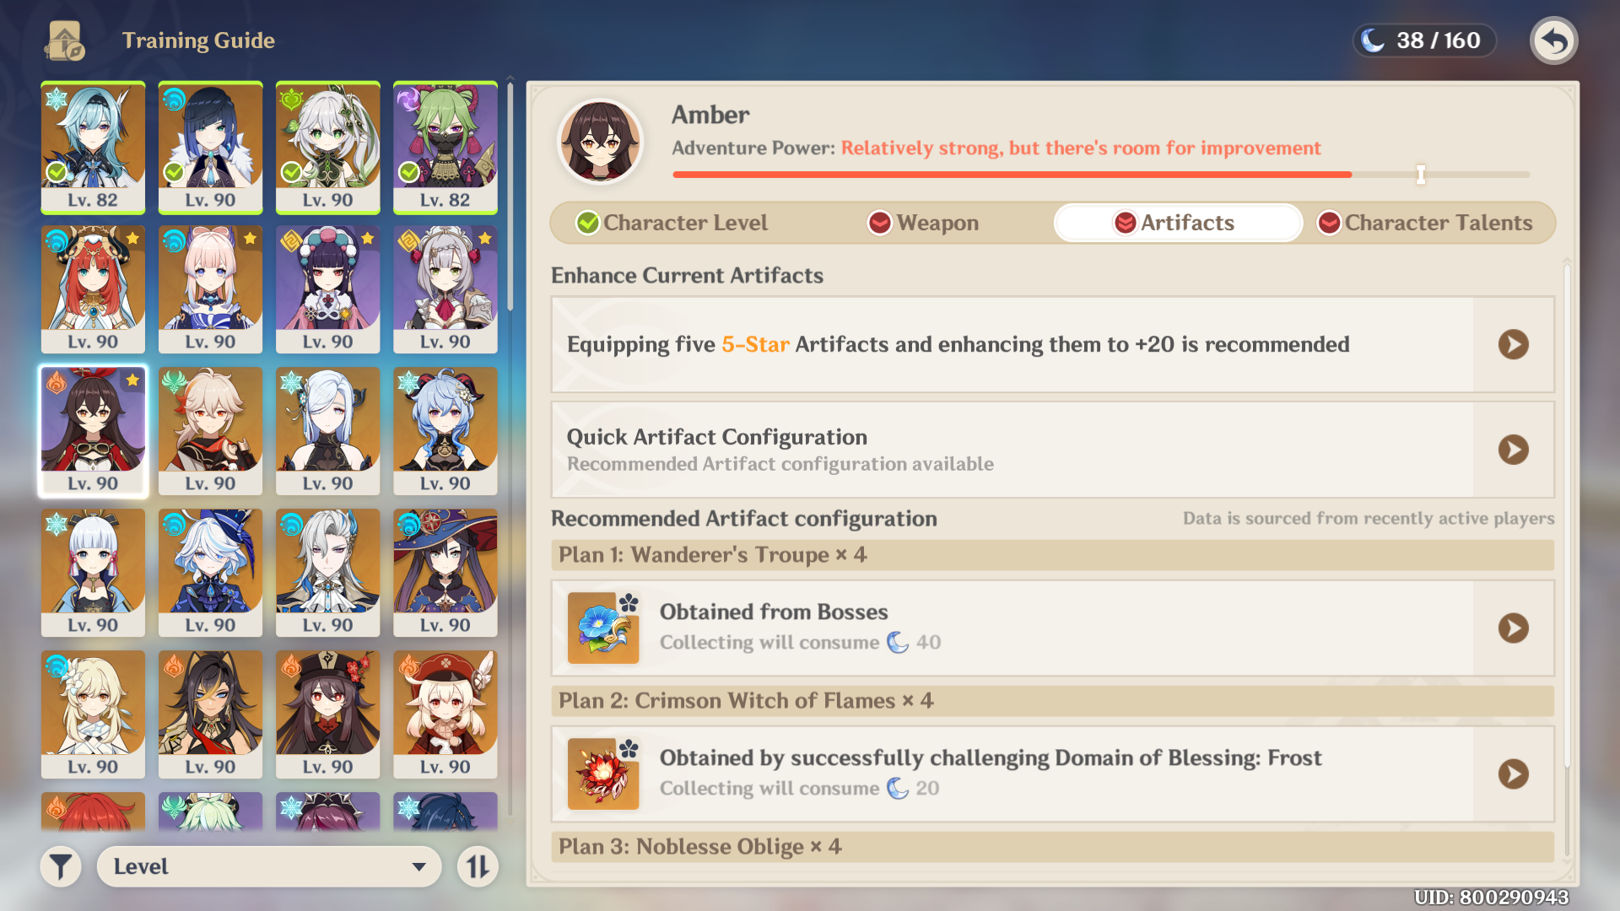
Task: Click Amber's round portrait avatar
Action: click(x=600, y=142)
